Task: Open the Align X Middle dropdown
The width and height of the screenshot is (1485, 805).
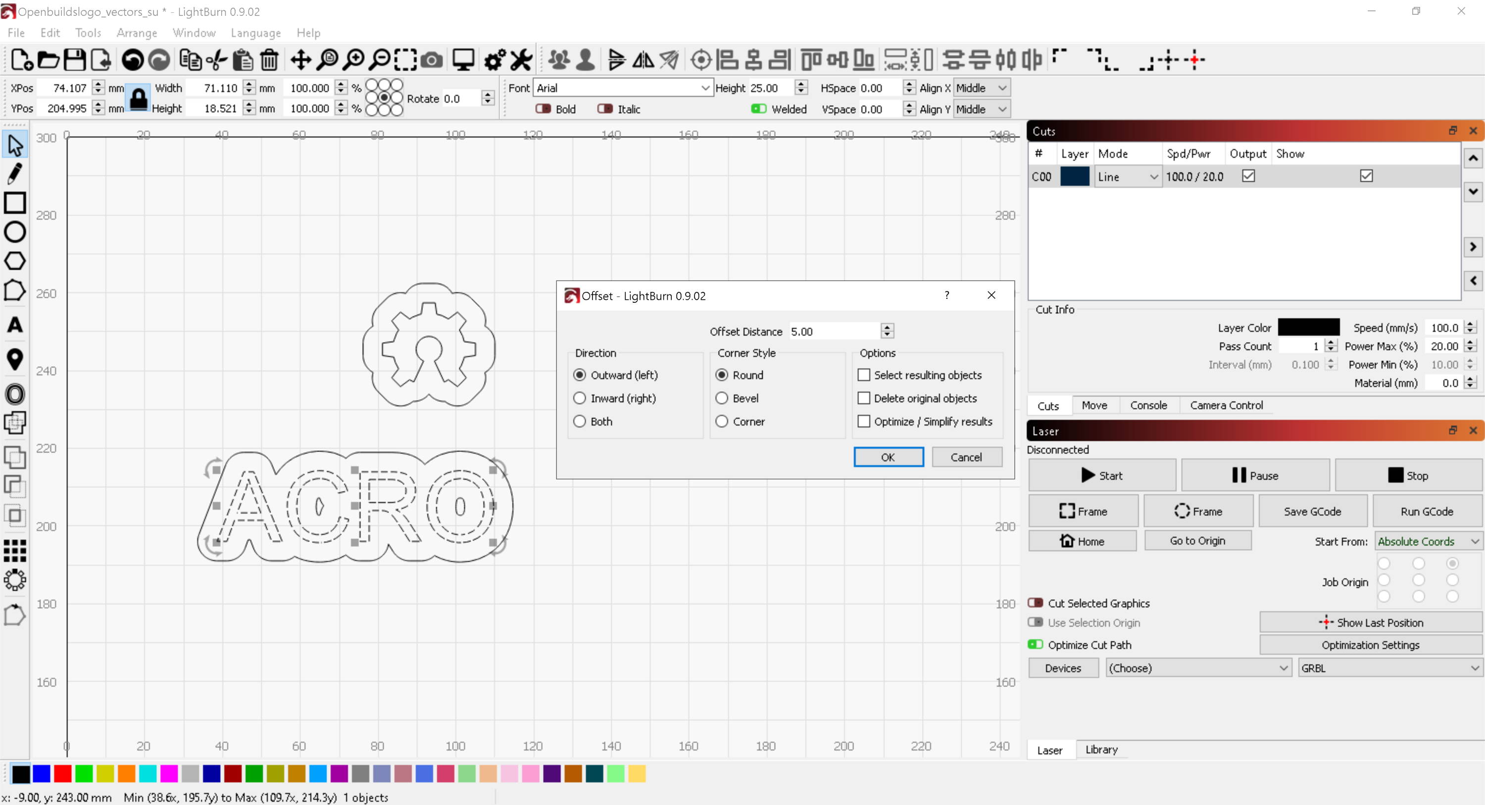Action: point(982,88)
